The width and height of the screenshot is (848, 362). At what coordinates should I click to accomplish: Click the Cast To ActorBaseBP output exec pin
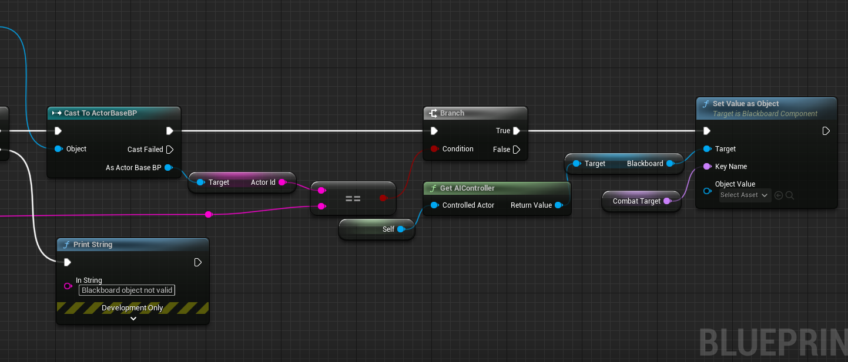click(169, 131)
